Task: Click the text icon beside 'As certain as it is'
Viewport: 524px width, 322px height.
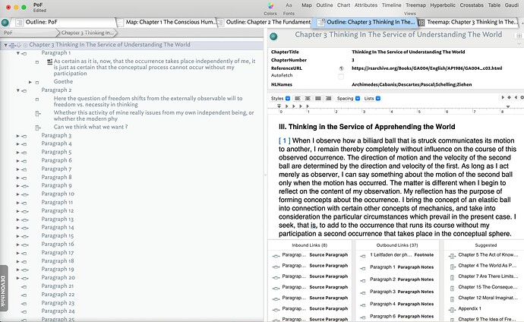Action: [x=49, y=62]
